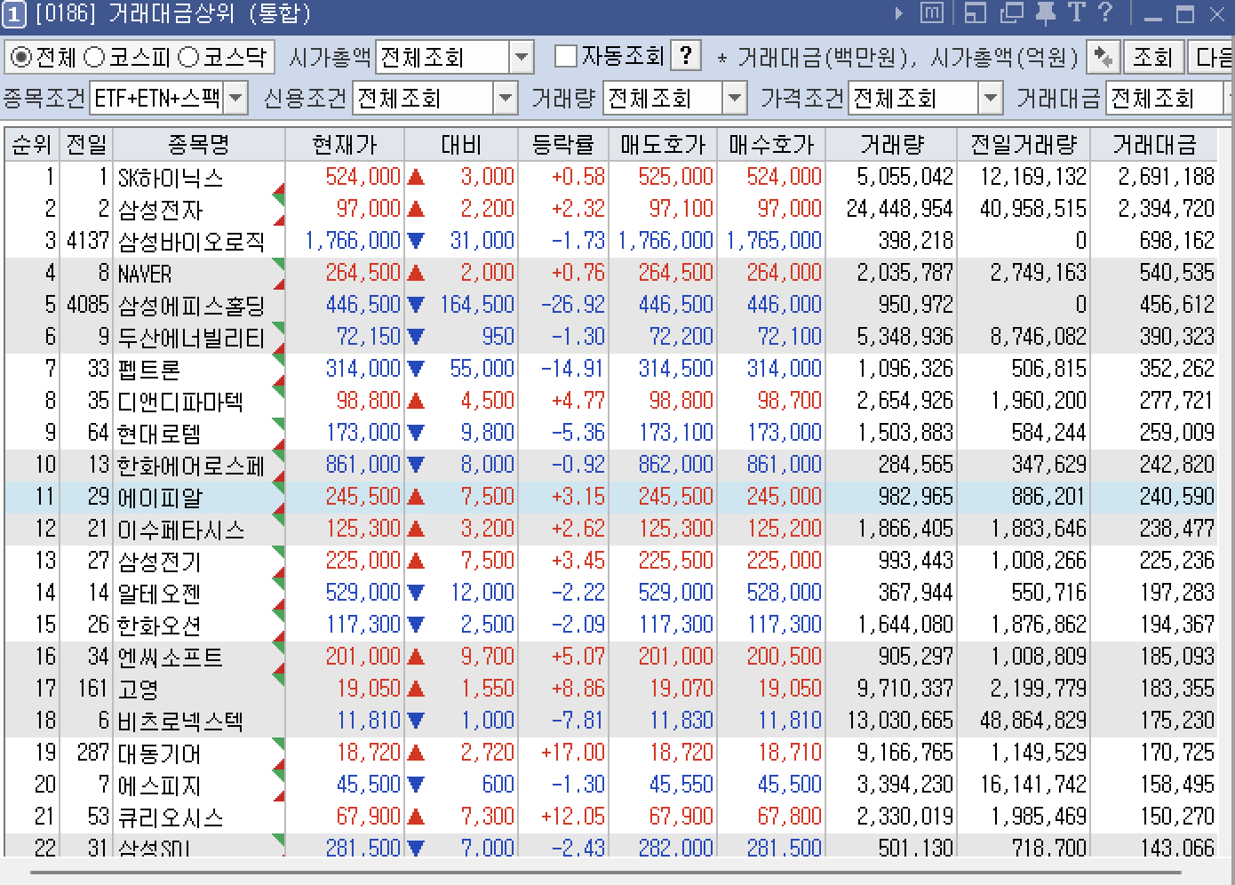The image size is (1235, 885).
Task: Select the 삼성에피스홀딩 stock name
Action: point(191,306)
